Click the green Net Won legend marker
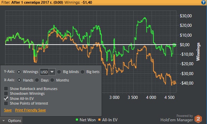 (x=77, y=120)
